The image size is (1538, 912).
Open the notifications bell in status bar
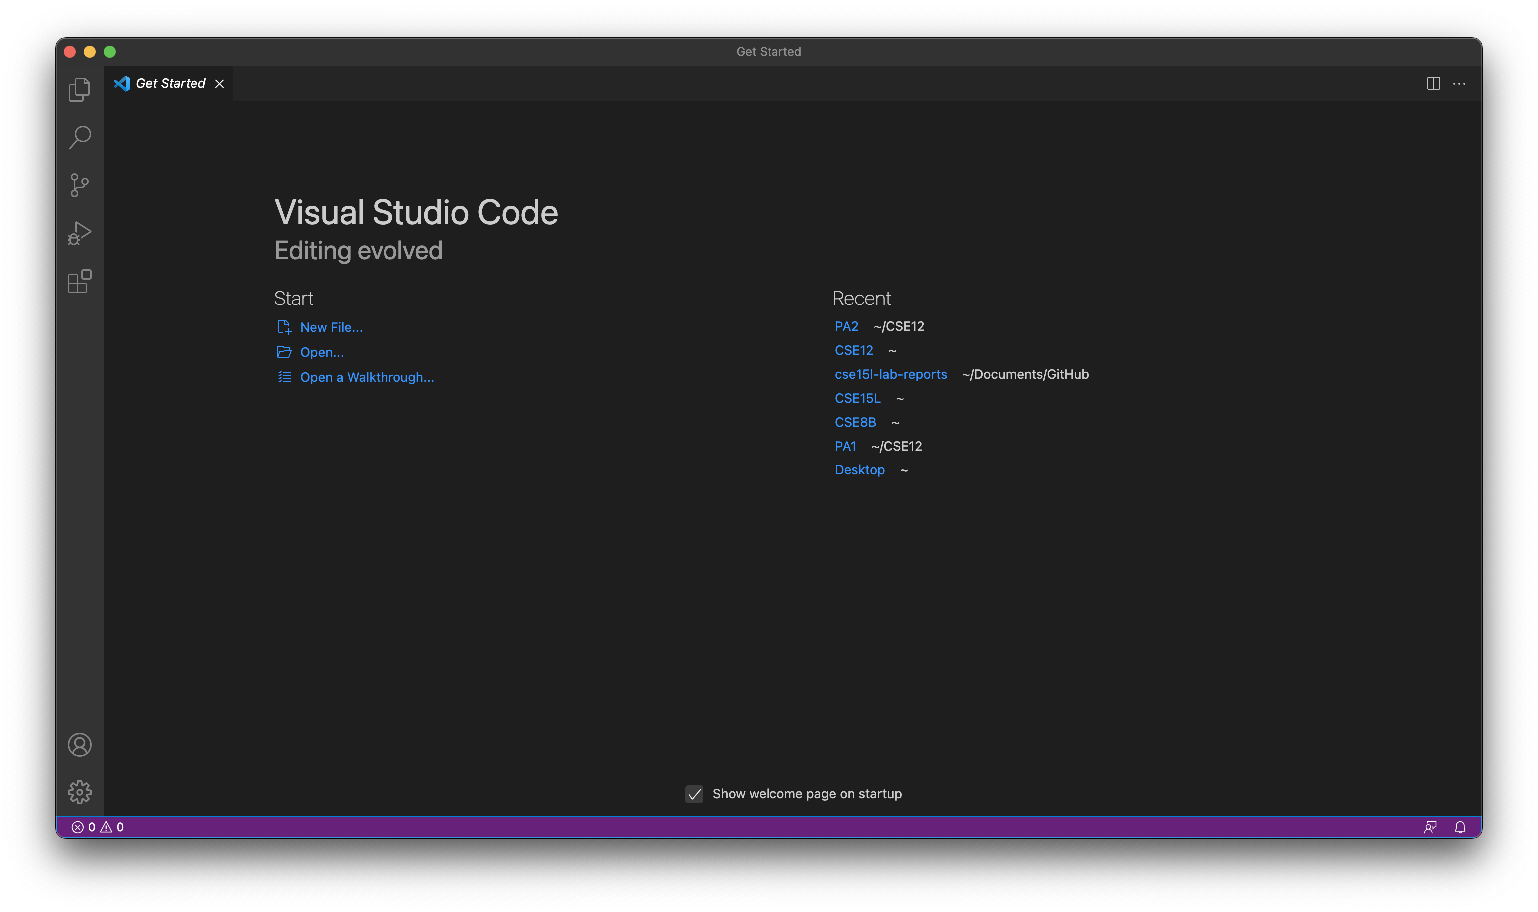tap(1460, 827)
